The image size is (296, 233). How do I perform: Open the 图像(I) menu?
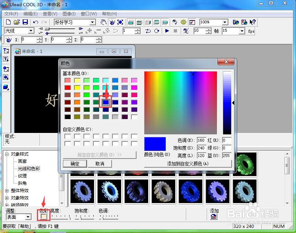click(x=69, y=14)
